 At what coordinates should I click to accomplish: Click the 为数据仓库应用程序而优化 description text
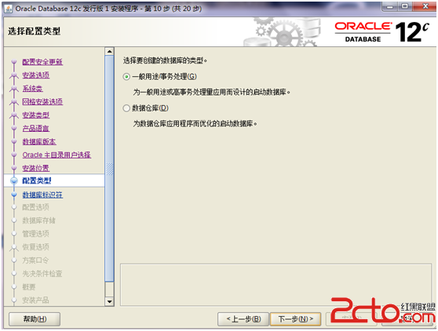195,124
